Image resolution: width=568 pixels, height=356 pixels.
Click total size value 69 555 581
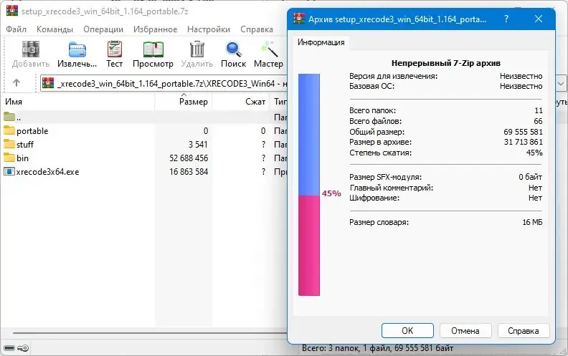(523, 132)
